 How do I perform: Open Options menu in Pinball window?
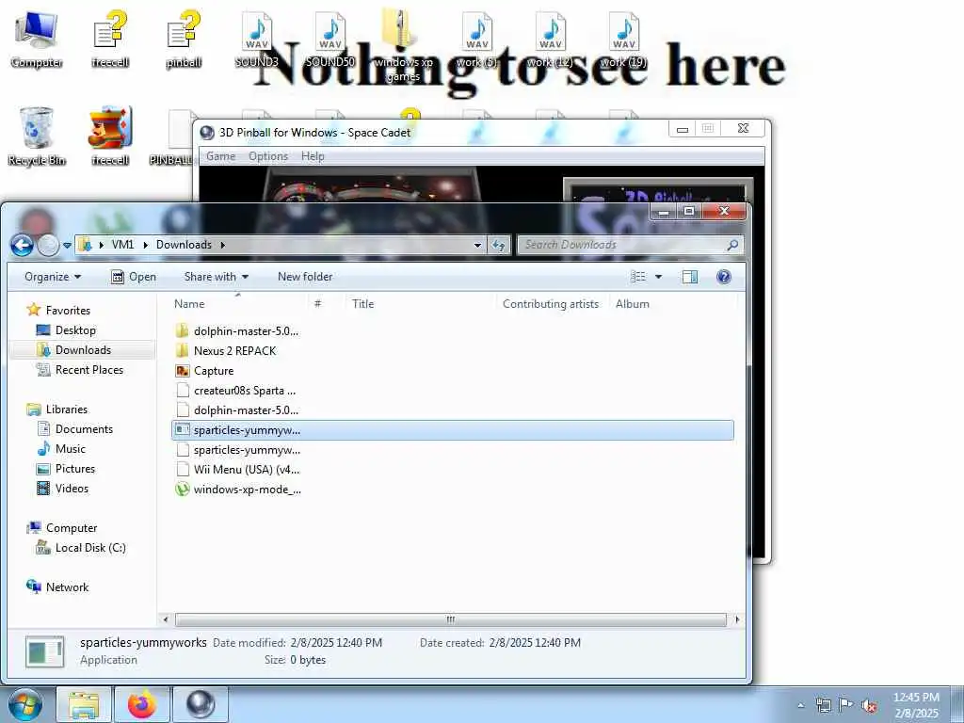click(x=268, y=156)
